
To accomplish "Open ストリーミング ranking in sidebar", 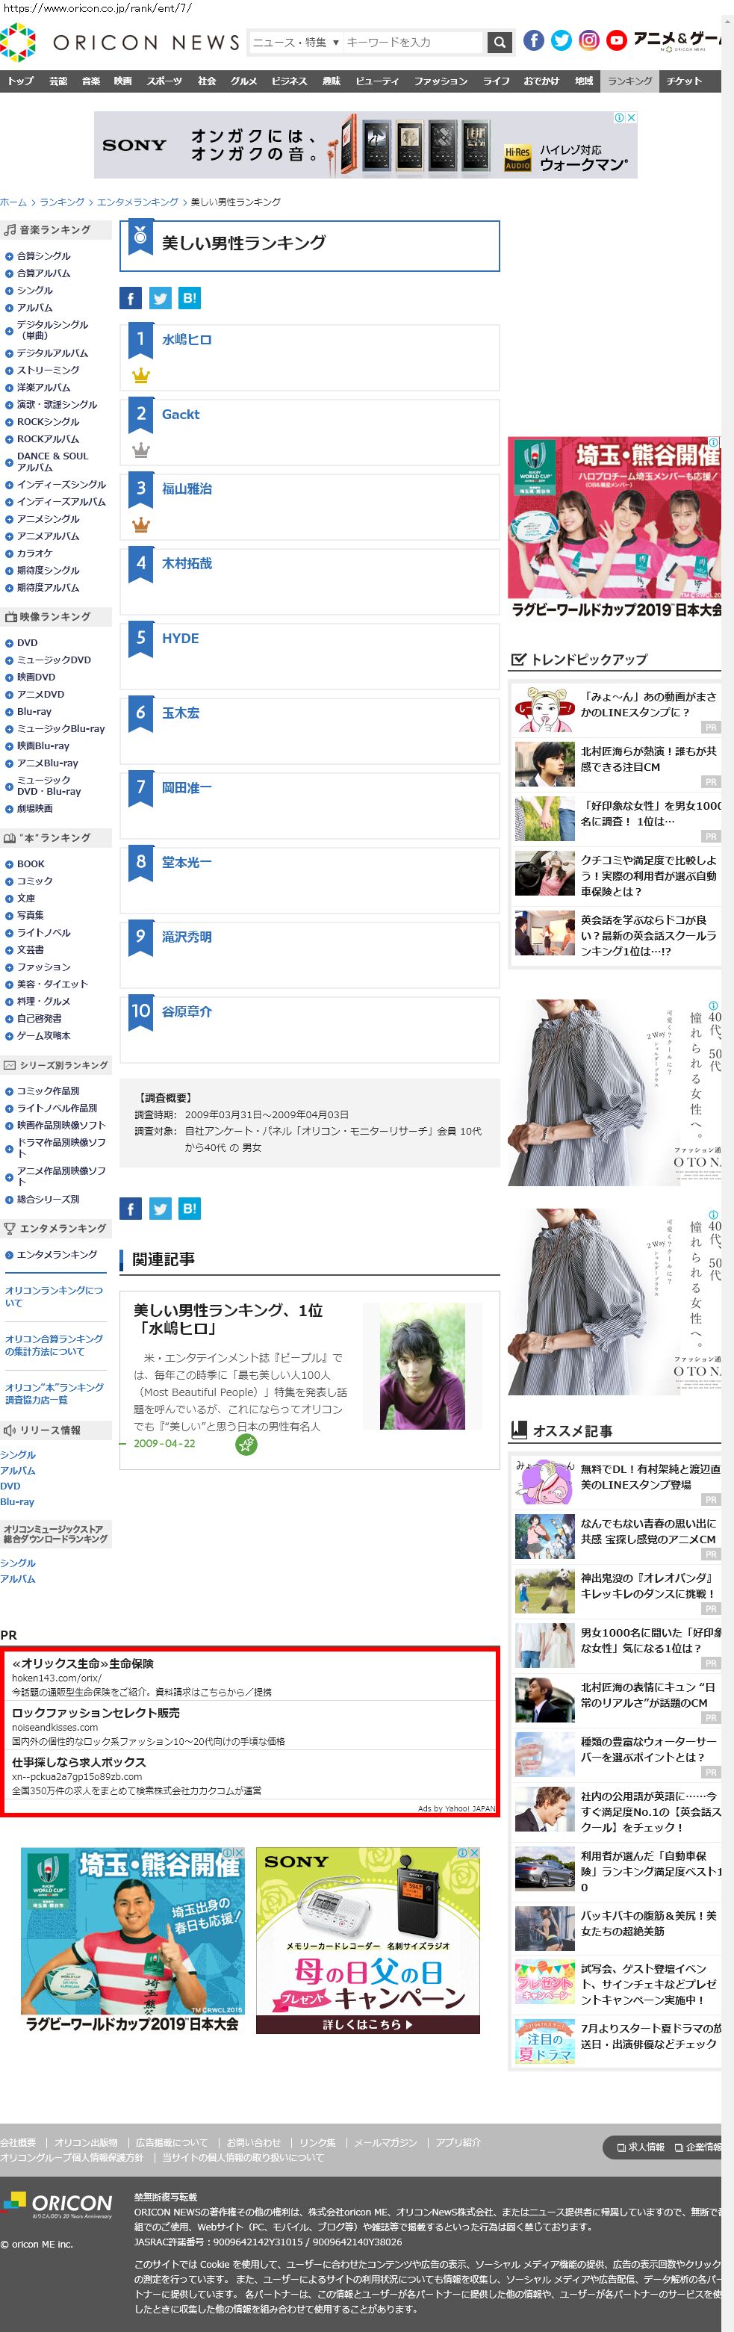I will click(x=48, y=370).
